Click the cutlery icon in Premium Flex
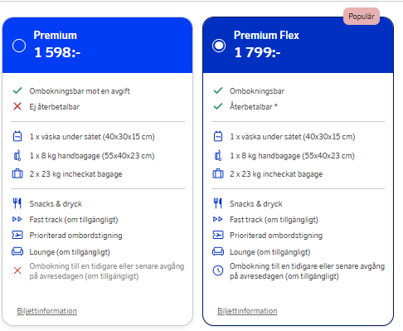The height and width of the screenshot is (331, 403). pyautogui.click(x=218, y=203)
